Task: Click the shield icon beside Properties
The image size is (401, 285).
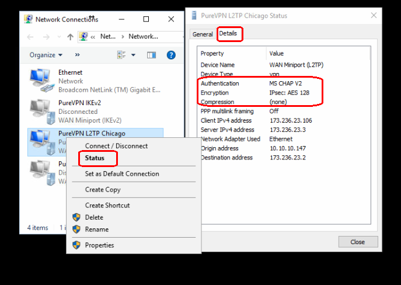Action: tap(76, 245)
